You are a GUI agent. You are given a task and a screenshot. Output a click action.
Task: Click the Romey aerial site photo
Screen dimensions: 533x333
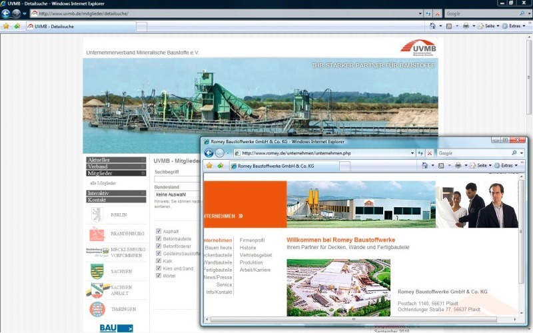point(338,288)
